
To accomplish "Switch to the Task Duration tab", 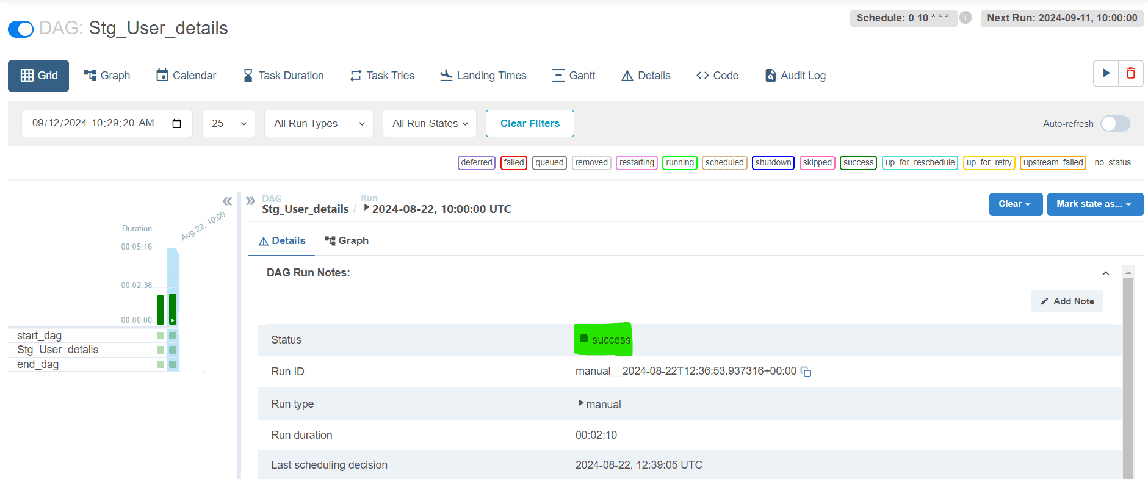I will tap(283, 76).
